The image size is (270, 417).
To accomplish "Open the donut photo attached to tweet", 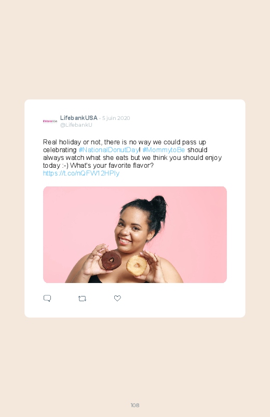I will click(135, 235).
